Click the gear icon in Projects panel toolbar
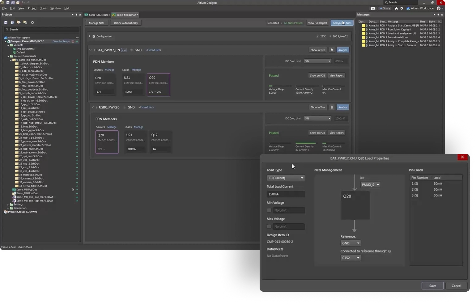Viewport: 476px width, 304px height. point(32,23)
